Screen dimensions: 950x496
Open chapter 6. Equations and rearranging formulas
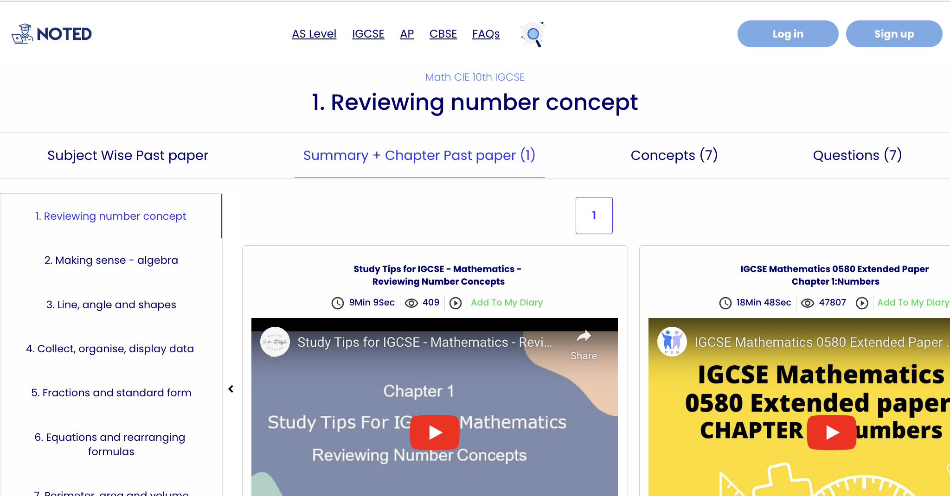(x=111, y=444)
